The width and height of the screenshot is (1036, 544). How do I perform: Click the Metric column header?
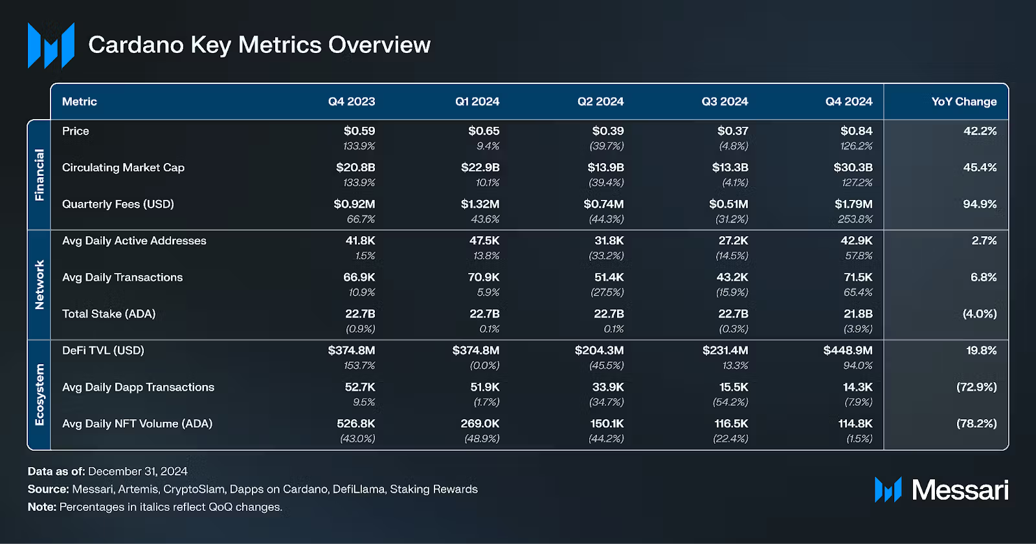click(x=80, y=102)
